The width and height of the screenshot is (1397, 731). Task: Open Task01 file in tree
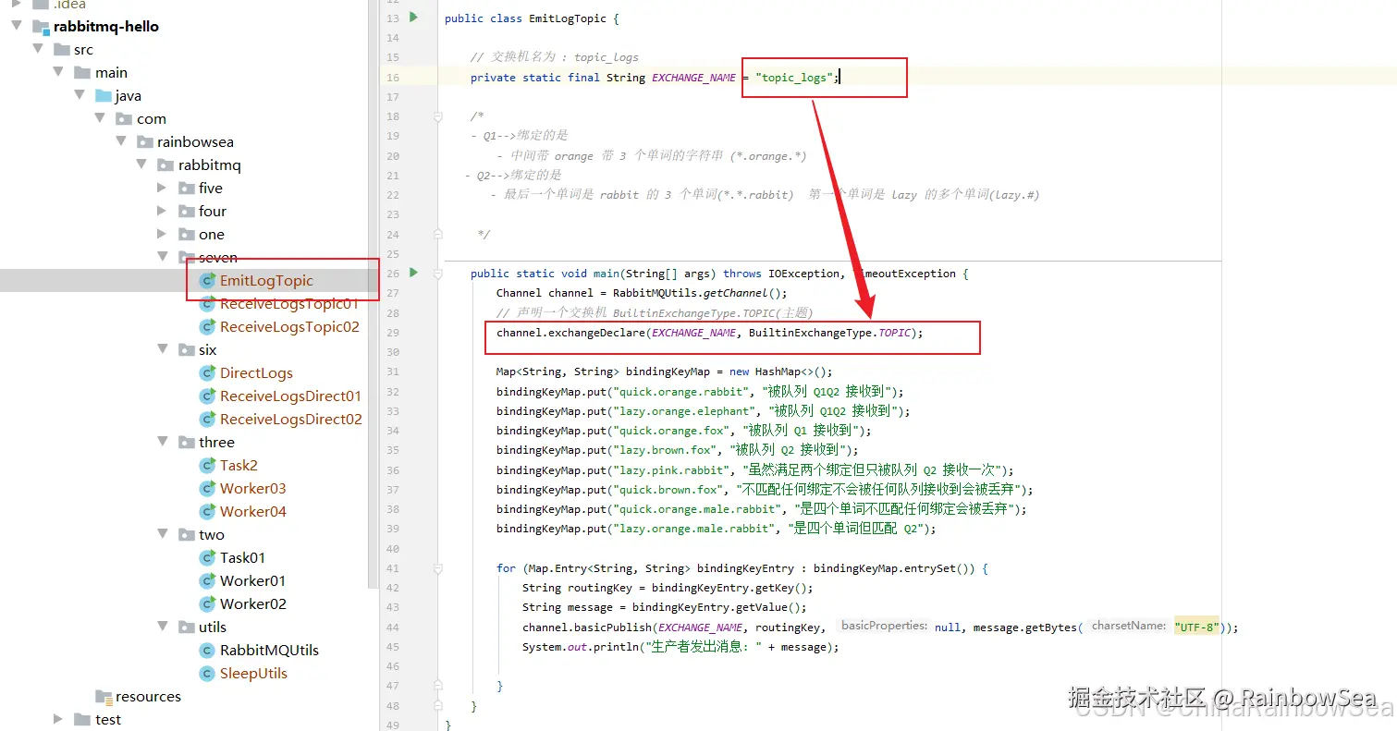(242, 557)
